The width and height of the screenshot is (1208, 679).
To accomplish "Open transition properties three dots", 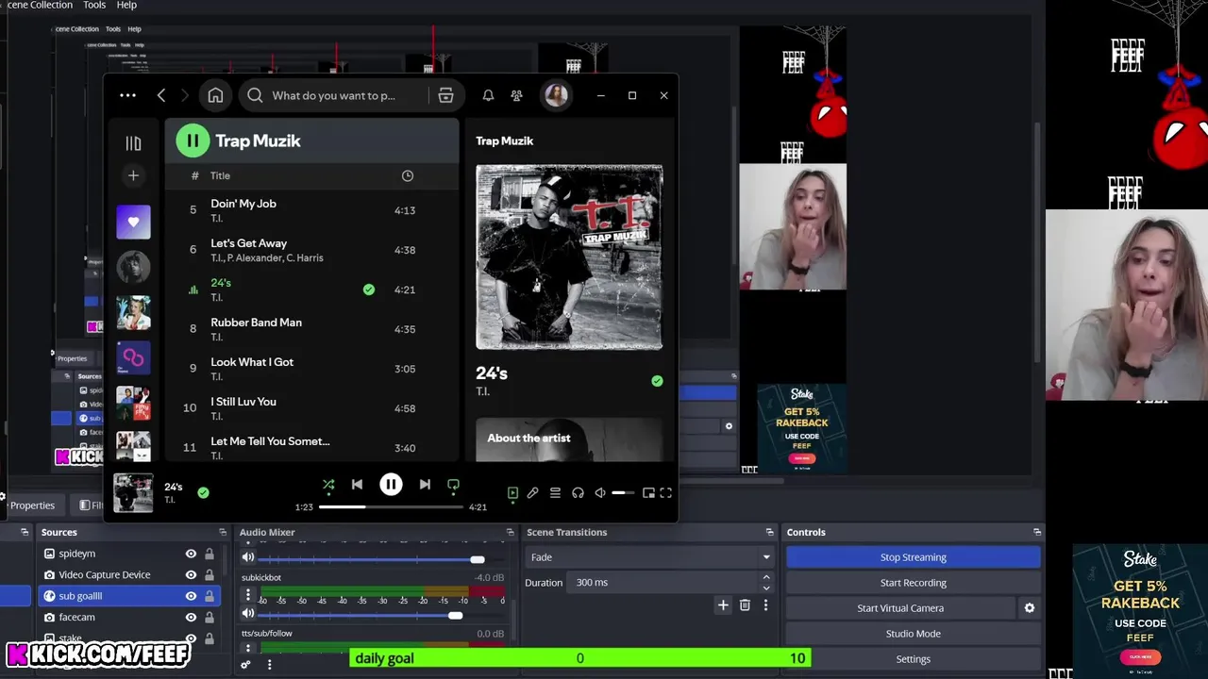I will click(x=765, y=605).
